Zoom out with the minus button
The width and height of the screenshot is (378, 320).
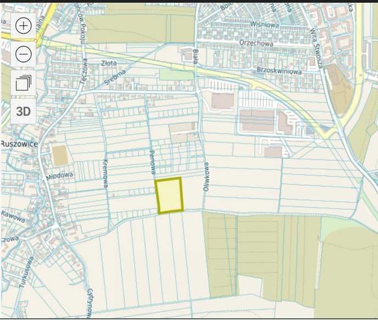pos(24,54)
